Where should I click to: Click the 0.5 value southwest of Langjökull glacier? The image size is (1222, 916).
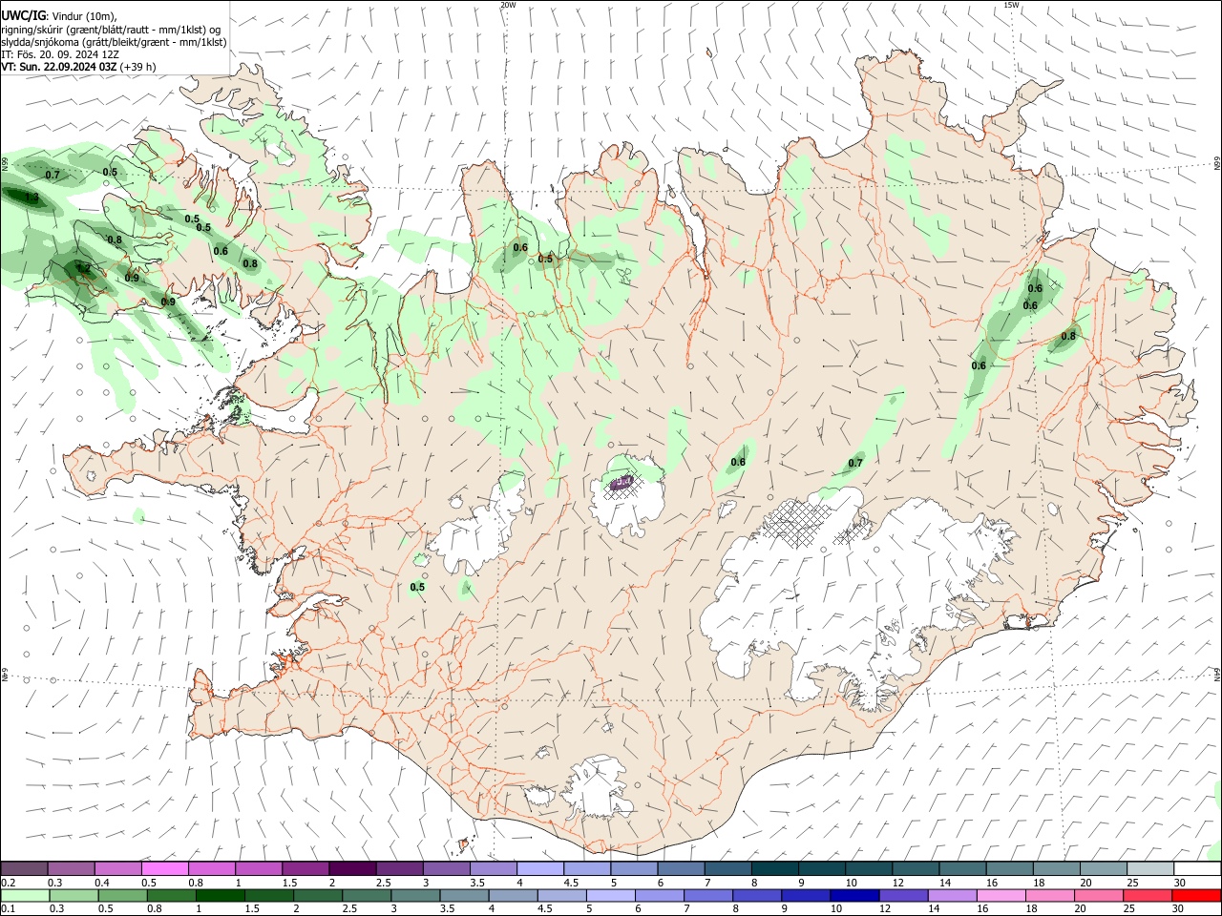coord(417,587)
